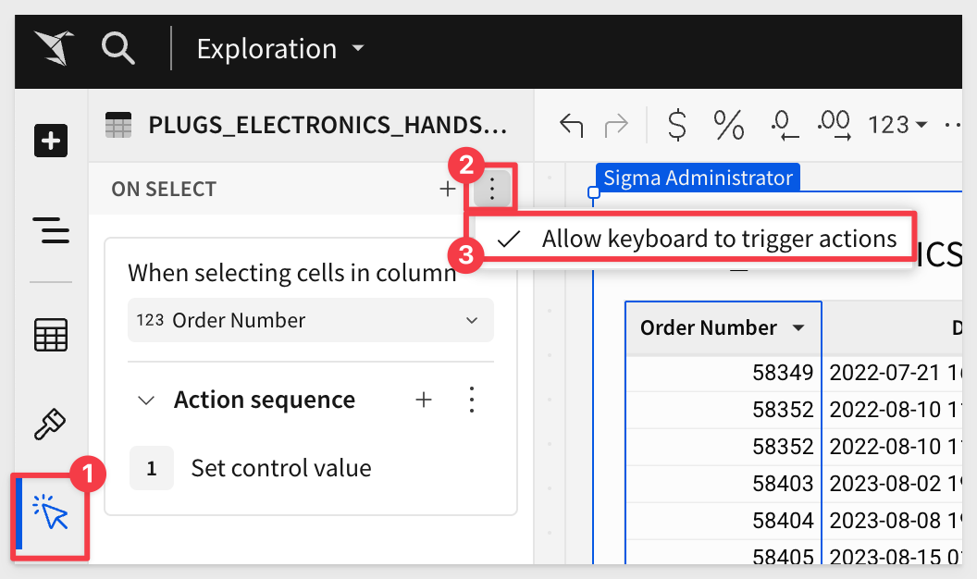Open search with the magnifier icon

click(x=117, y=47)
